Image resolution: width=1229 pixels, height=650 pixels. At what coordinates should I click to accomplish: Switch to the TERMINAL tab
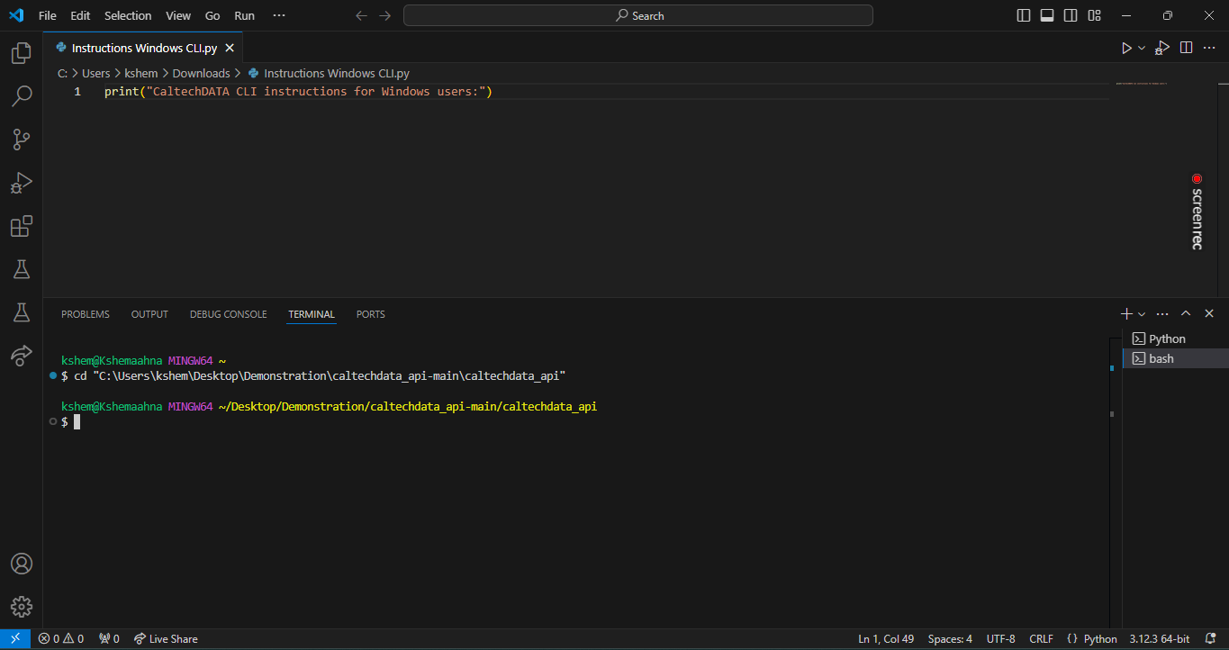coord(312,314)
